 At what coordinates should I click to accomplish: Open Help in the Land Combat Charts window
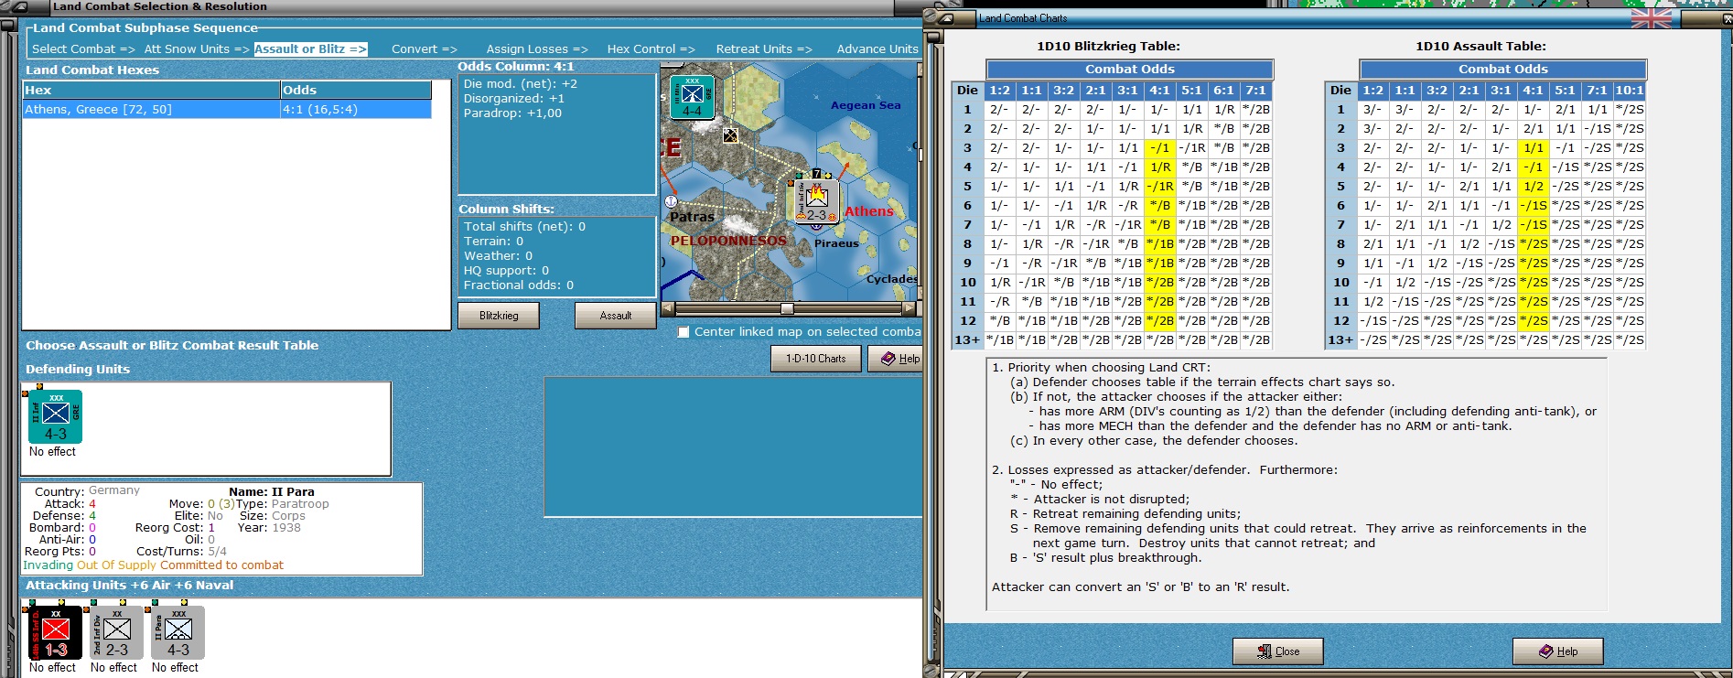pyautogui.click(x=1558, y=651)
